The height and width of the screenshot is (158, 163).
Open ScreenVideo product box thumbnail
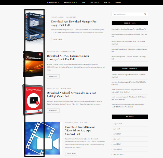(33, 100)
